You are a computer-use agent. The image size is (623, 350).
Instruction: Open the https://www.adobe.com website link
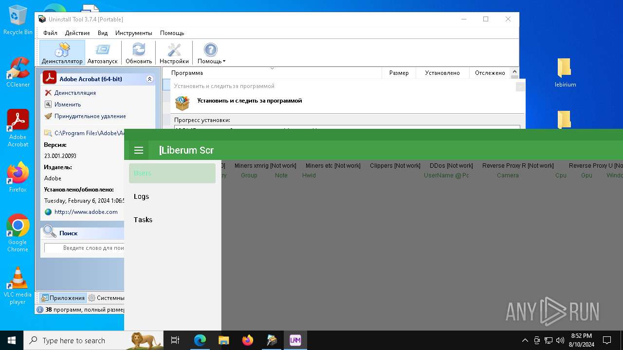(86, 212)
